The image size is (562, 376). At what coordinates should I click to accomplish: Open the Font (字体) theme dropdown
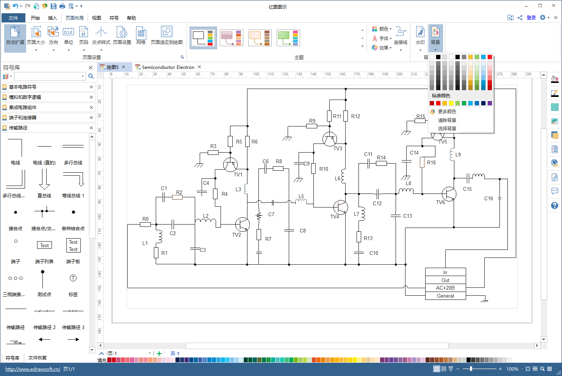click(382, 38)
